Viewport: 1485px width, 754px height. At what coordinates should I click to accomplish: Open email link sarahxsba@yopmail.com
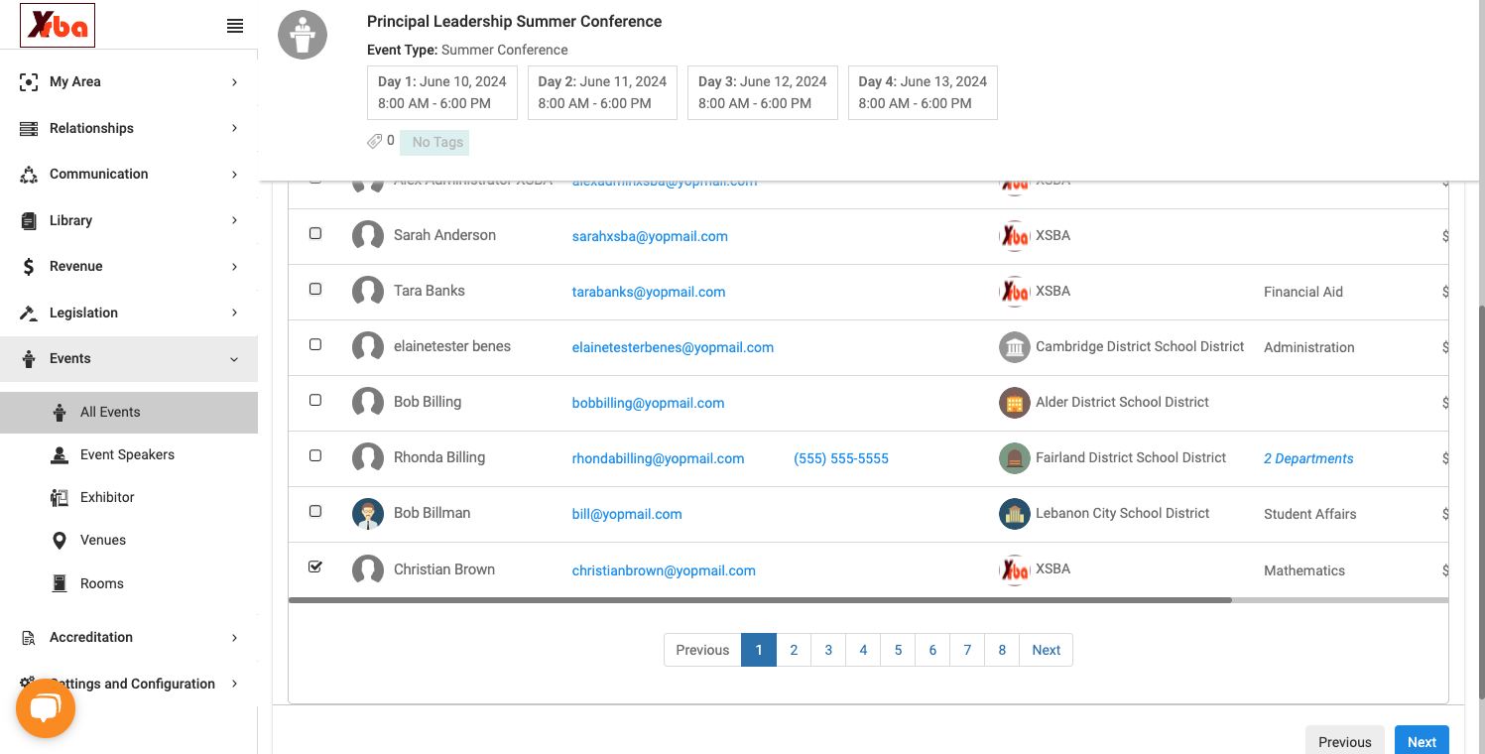click(650, 236)
